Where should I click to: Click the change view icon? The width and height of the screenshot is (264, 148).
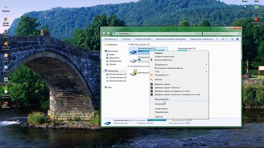tap(223, 39)
